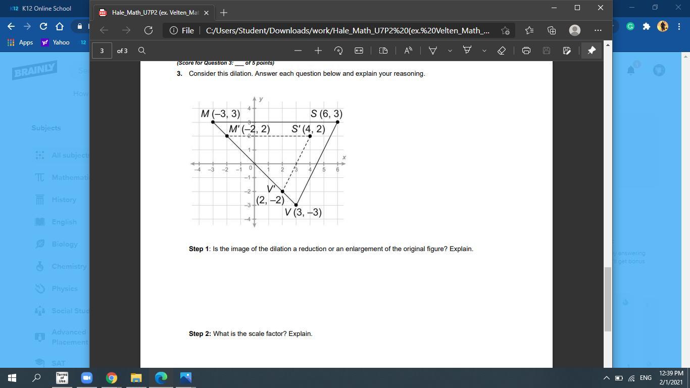Go forward in the Edge window
This screenshot has width=690, height=388.
[126, 30]
